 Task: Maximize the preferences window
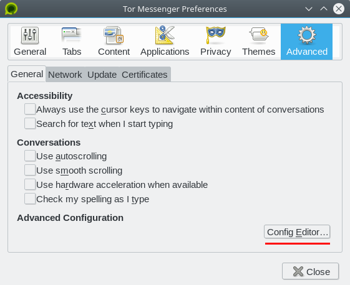[x=324, y=9]
